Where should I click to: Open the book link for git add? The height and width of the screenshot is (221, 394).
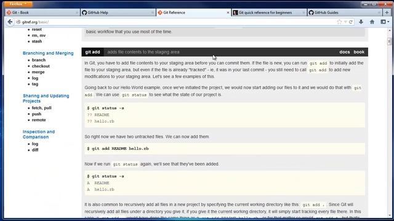coord(359,52)
